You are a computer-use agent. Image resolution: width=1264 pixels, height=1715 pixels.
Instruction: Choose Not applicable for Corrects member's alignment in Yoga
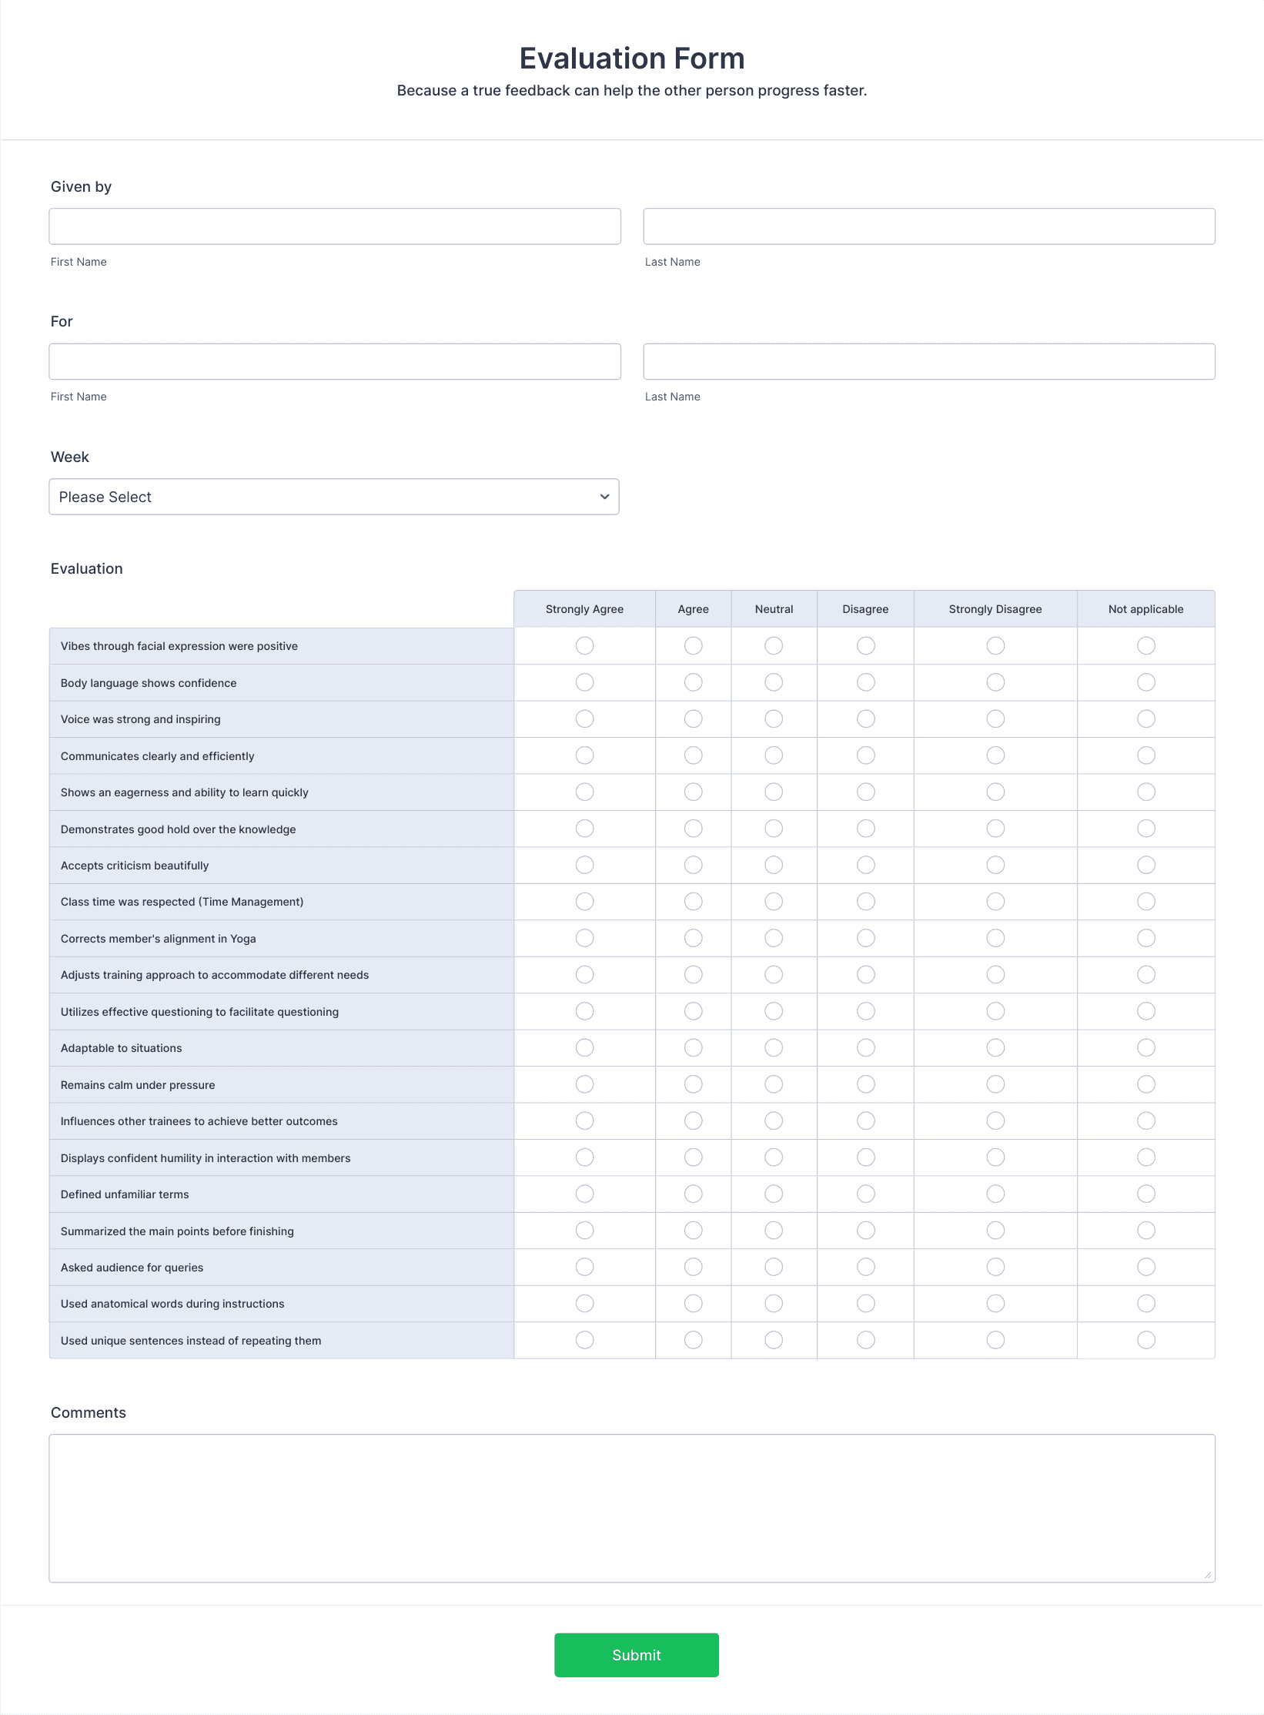1146,938
